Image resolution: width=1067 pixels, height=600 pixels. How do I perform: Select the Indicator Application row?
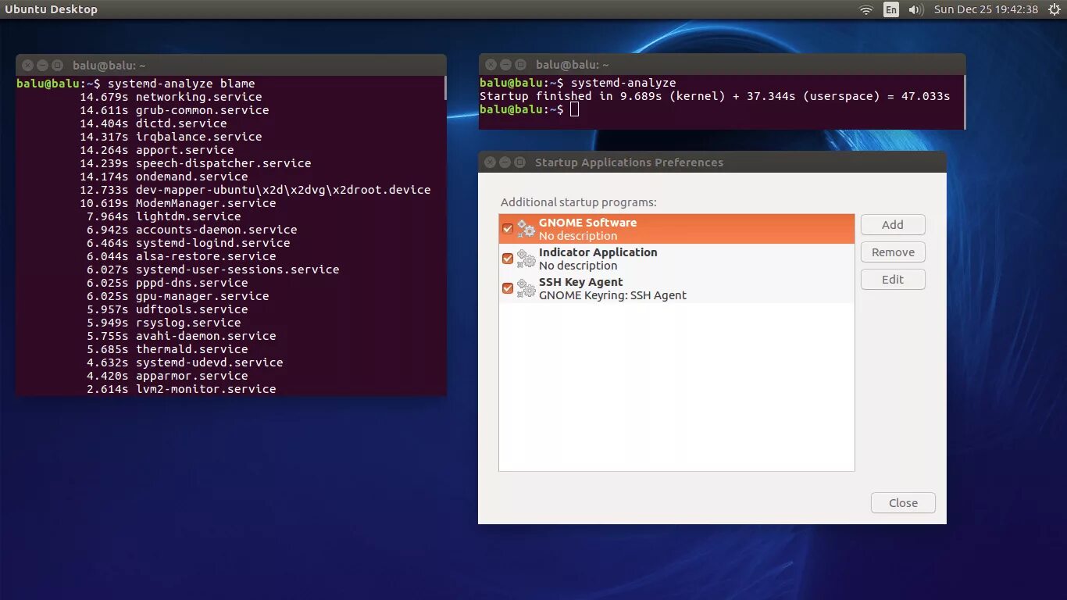pyautogui.click(x=676, y=259)
